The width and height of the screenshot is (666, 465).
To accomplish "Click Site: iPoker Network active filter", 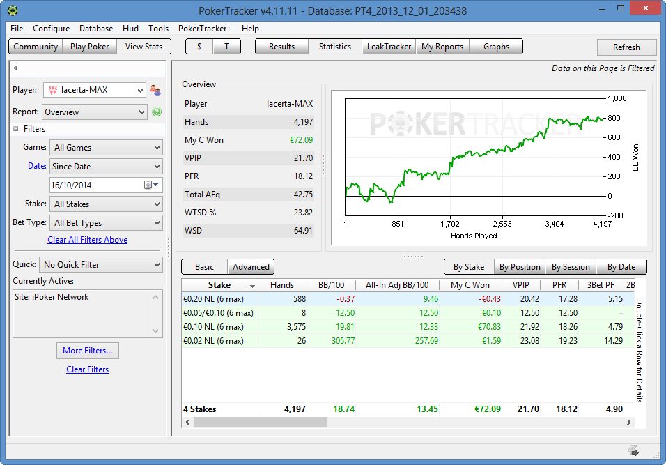I will point(52,297).
